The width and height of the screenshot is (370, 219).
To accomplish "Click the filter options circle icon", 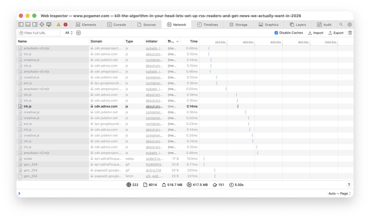I will point(79,33).
